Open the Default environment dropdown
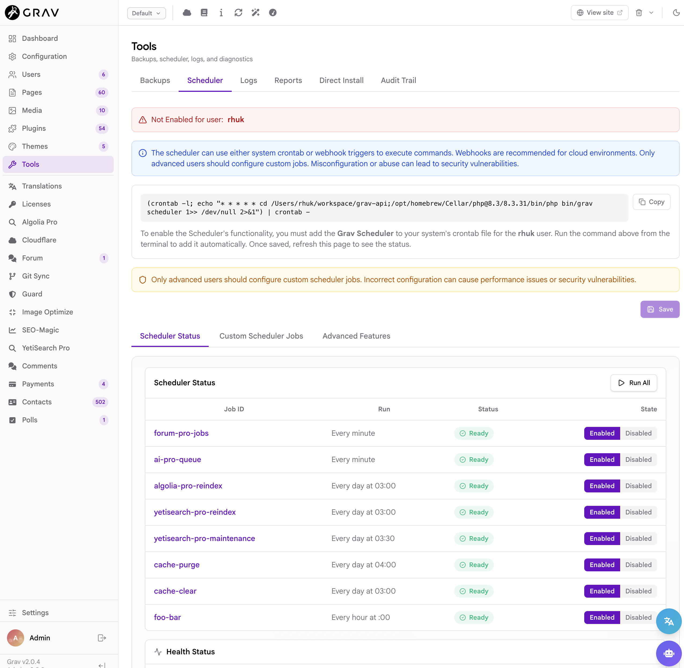 146,13
